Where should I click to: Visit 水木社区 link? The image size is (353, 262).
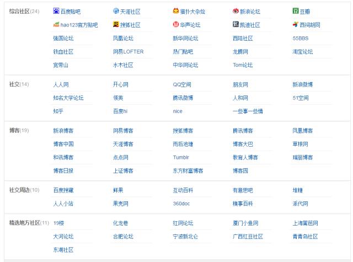pos(123,65)
